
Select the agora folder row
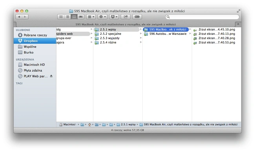(75, 42)
